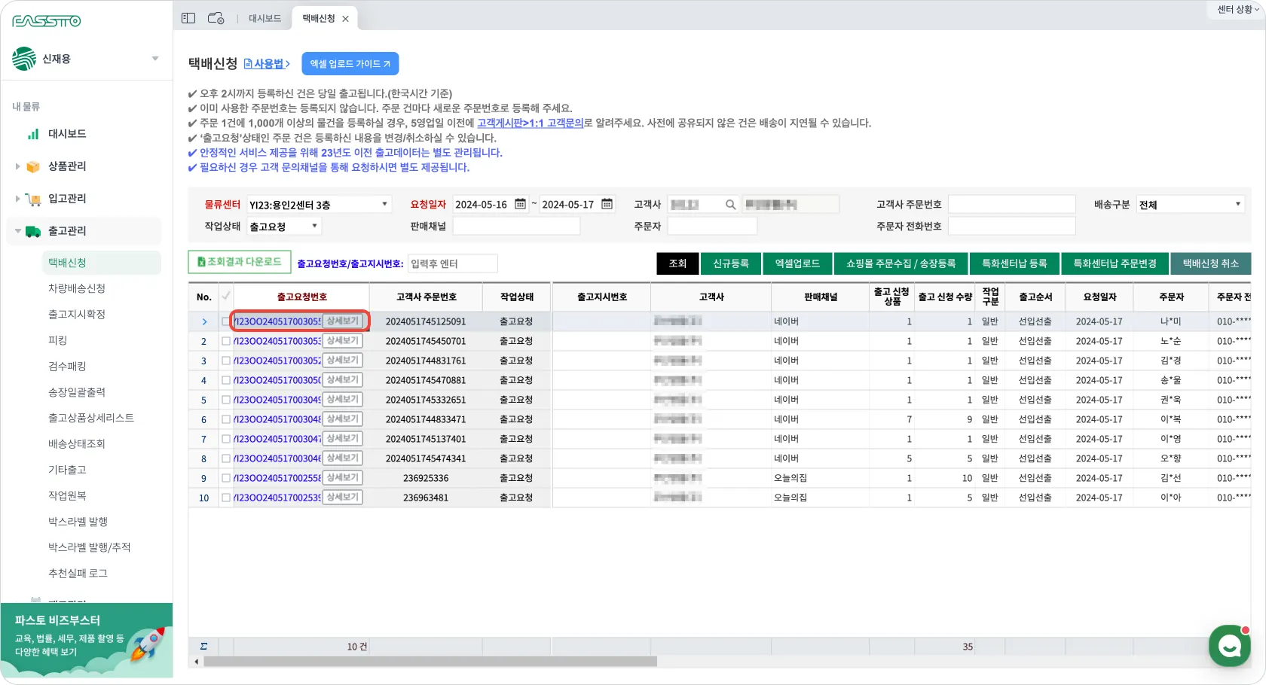Click the 택배신청 취소 button
The height and width of the screenshot is (685, 1266).
(x=1210, y=263)
